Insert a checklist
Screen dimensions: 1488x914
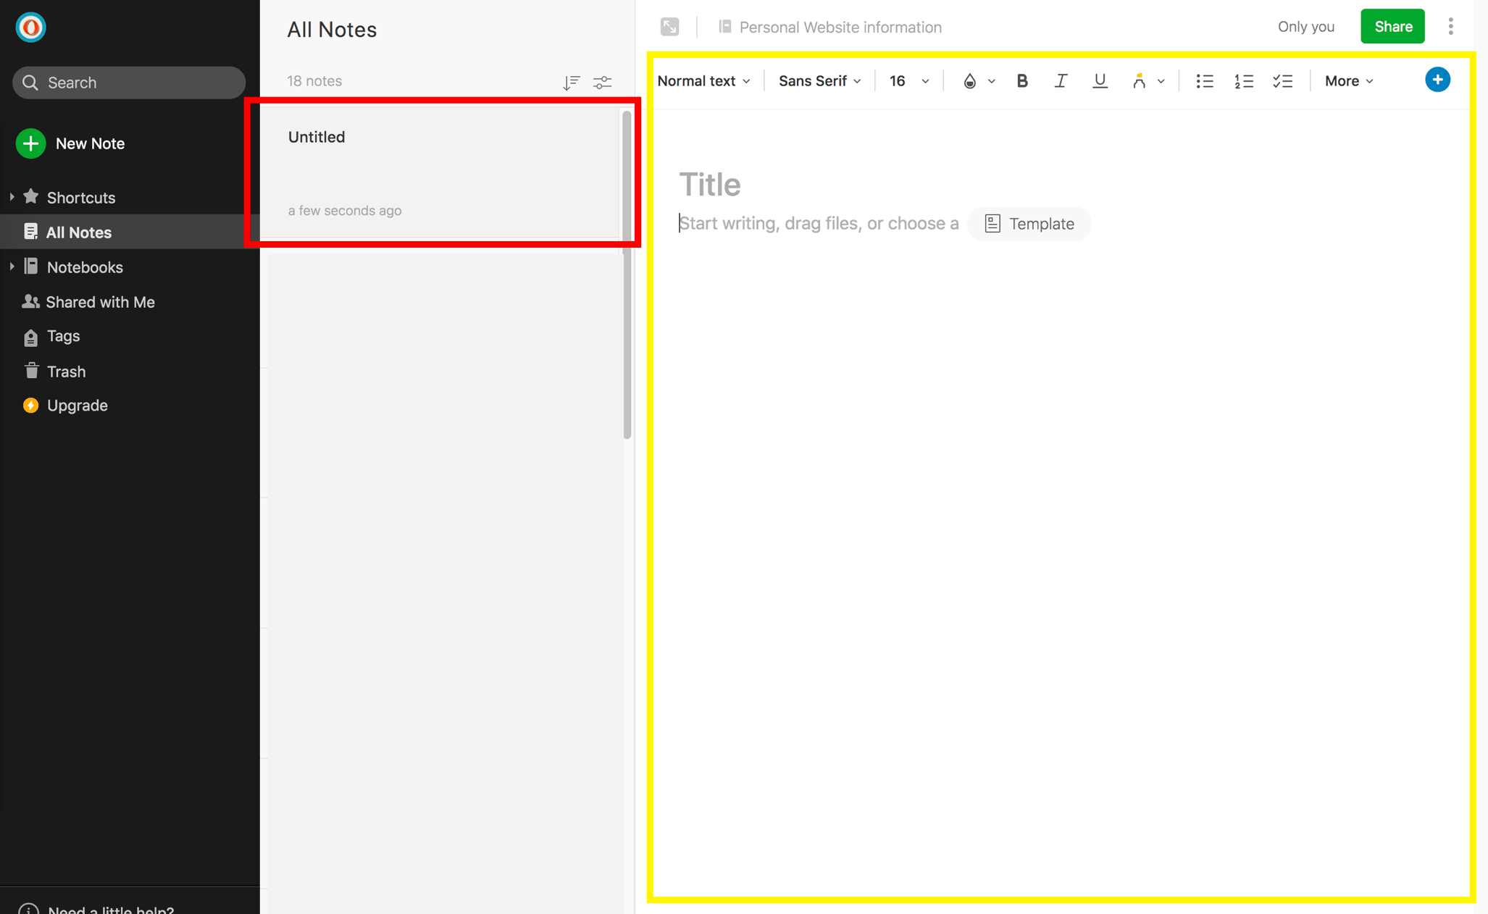(x=1282, y=81)
